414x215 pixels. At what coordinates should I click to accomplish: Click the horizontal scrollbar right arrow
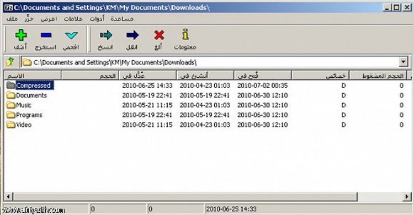pyautogui.click(x=407, y=197)
